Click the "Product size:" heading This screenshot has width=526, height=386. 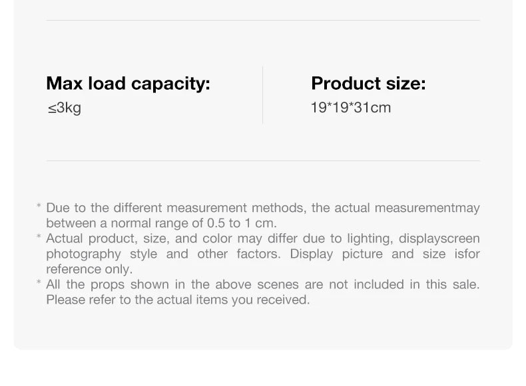point(368,84)
